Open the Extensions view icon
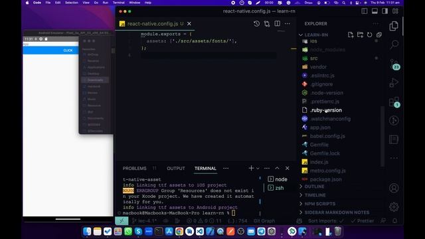Screen dimensions: 425x239 click(x=394, y=102)
